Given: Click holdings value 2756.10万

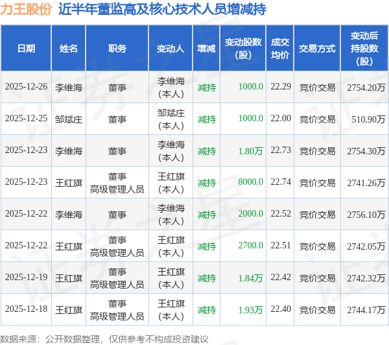Looking at the screenshot, I should 366,215.
